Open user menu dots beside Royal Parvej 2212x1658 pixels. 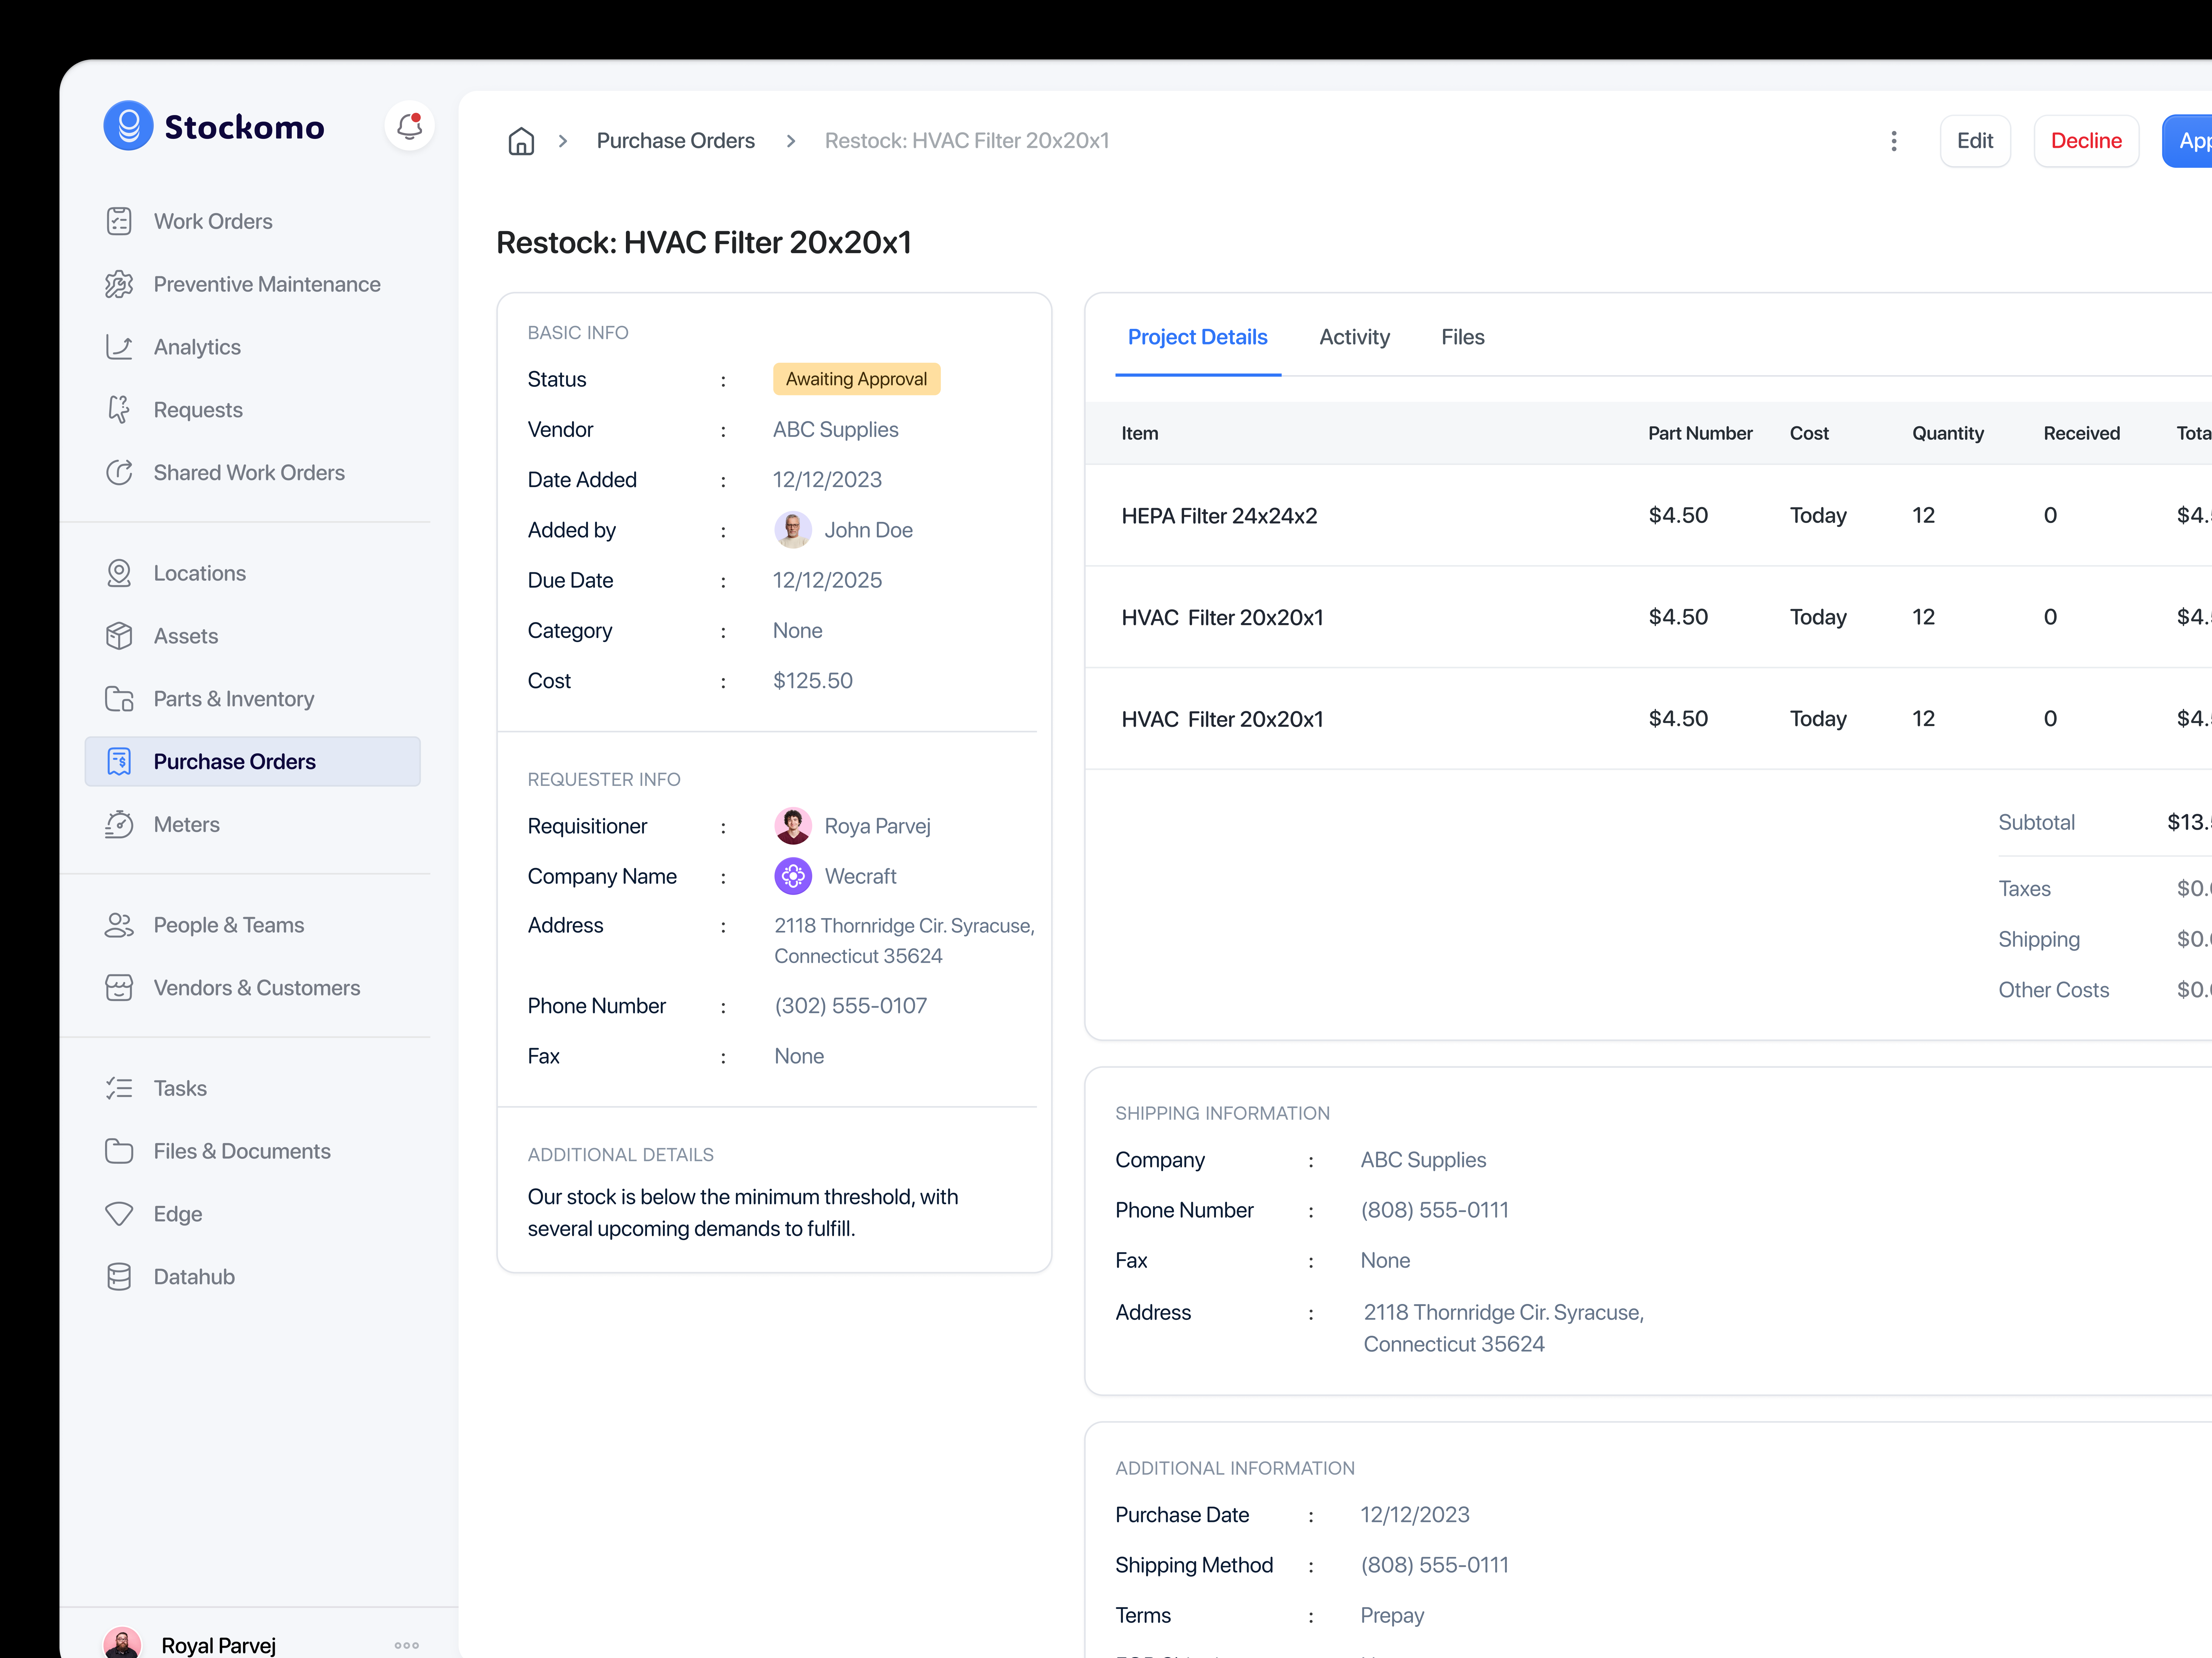[406, 1644]
